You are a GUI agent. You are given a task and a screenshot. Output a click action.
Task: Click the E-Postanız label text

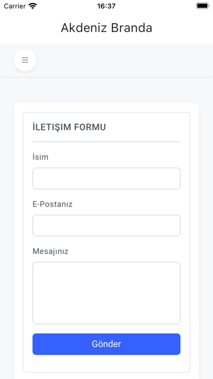tap(53, 204)
